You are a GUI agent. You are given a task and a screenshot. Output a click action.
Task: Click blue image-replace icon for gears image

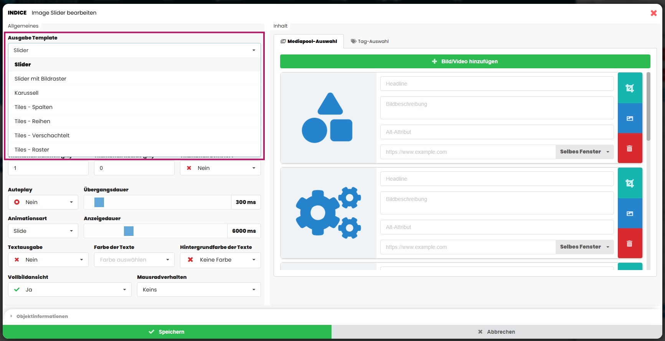coord(630,214)
